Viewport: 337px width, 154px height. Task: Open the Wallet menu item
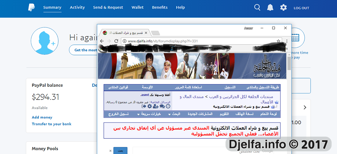click(137, 7)
